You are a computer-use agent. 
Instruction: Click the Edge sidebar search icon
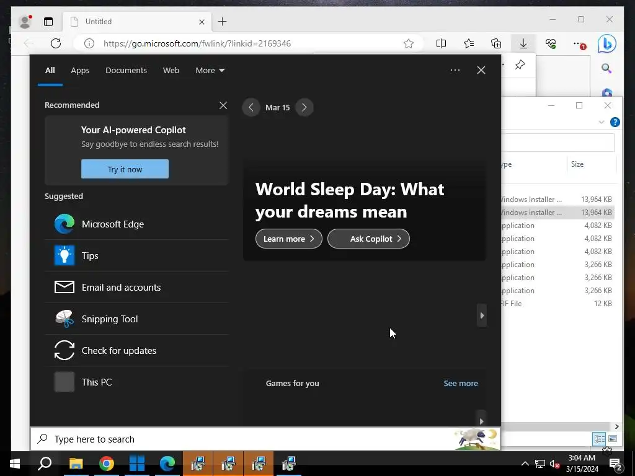click(x=606, y=68)
